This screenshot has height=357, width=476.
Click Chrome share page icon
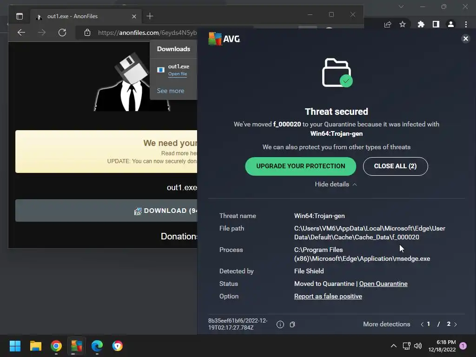tap(388, 24)
